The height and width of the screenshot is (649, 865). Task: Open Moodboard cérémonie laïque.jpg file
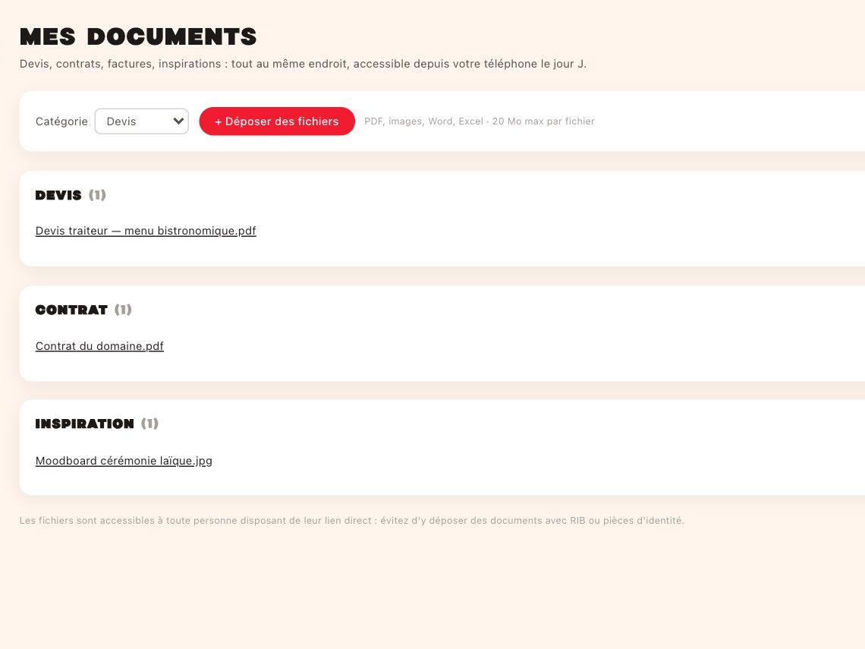click(124, 461)
